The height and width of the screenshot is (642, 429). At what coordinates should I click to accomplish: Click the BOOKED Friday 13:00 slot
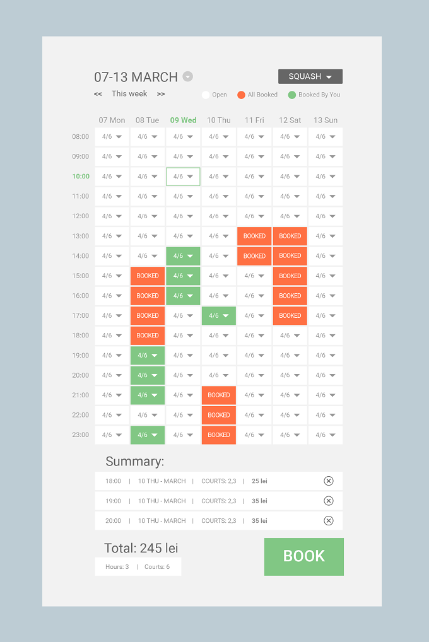254,236
